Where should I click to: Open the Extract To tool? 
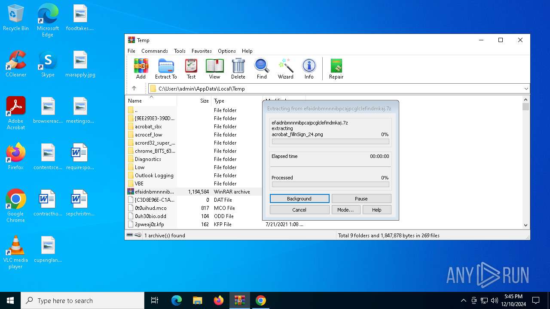click(166, 69)
